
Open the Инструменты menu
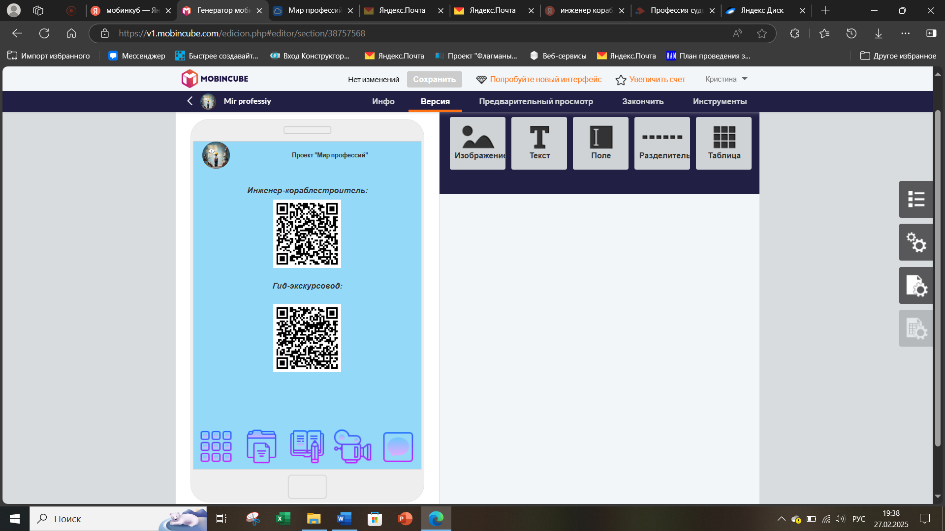[x=720, y=101]
